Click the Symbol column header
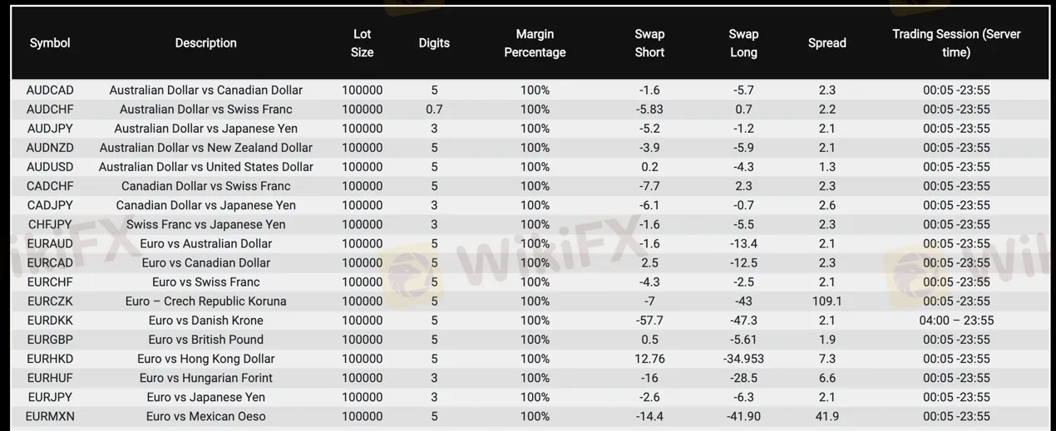The width and height of the screenshot is (1056, 431). [x=50, y=43]
